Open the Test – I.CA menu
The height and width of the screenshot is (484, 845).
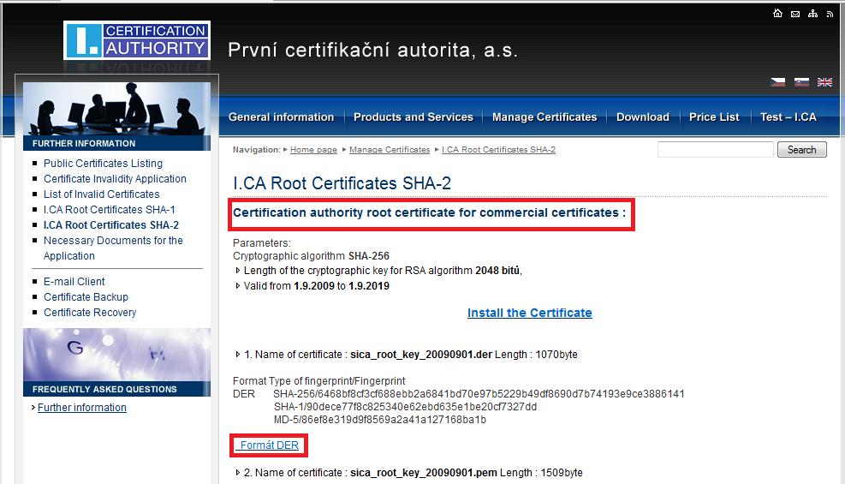coord(788,117)
